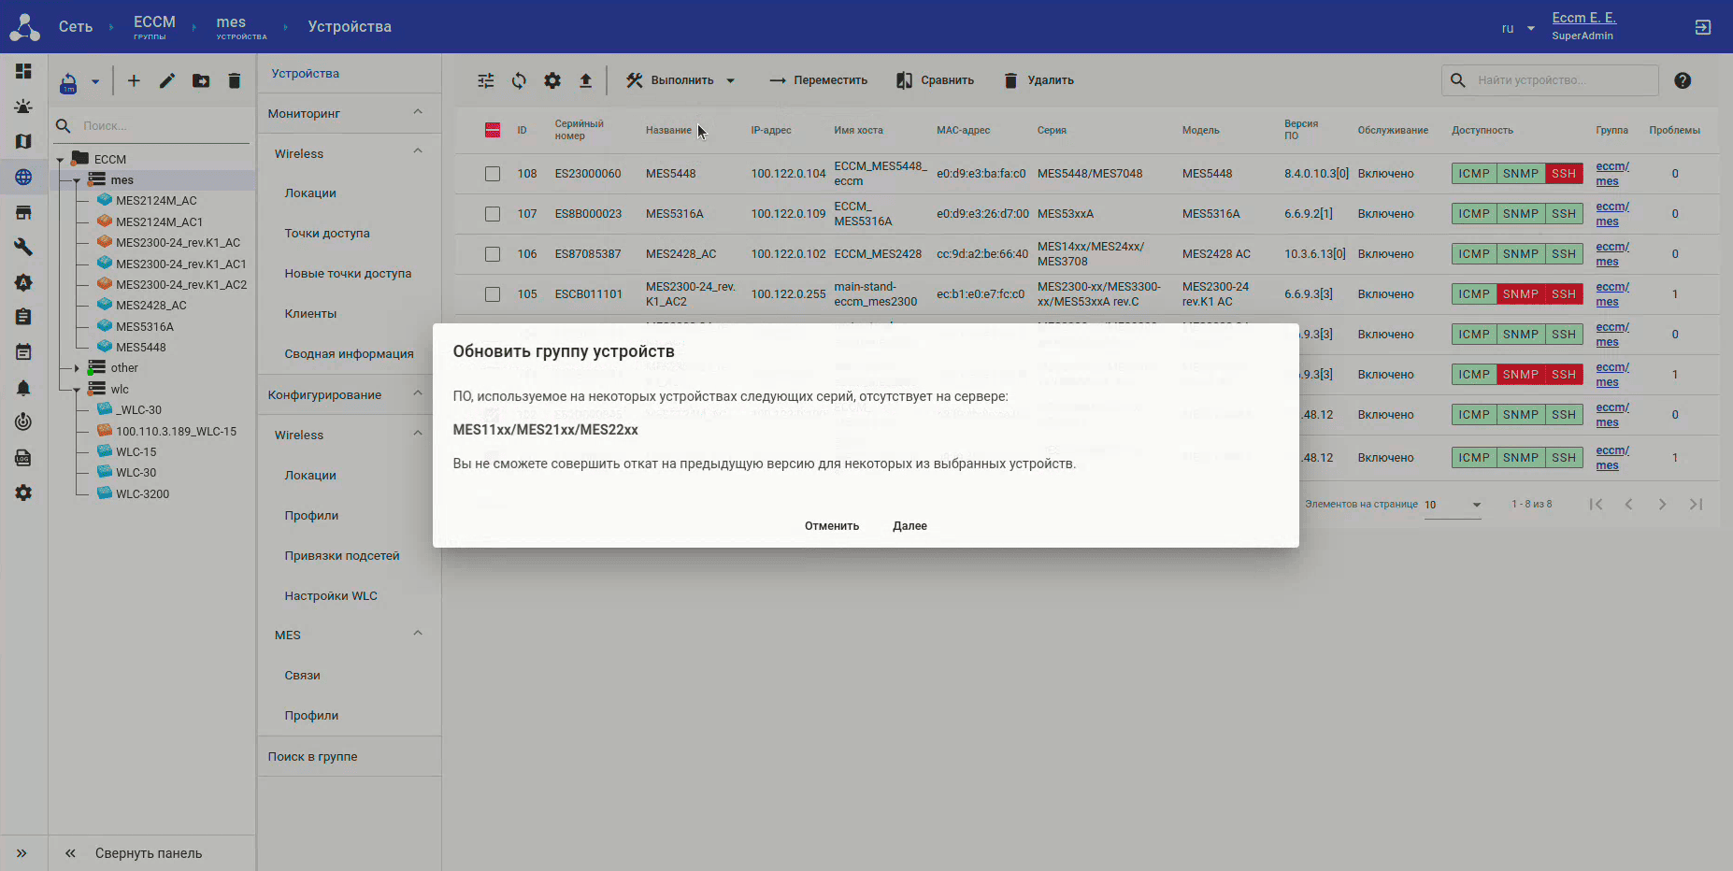Click Отменить button in dialog
The width and height of the screenshot is (1733, 871).
(x=831, y=526)
